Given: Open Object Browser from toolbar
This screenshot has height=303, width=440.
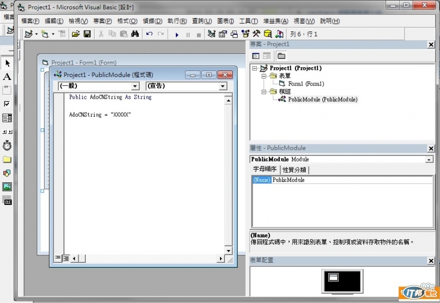Looking at the screenshot, I should tap(245, 34).
